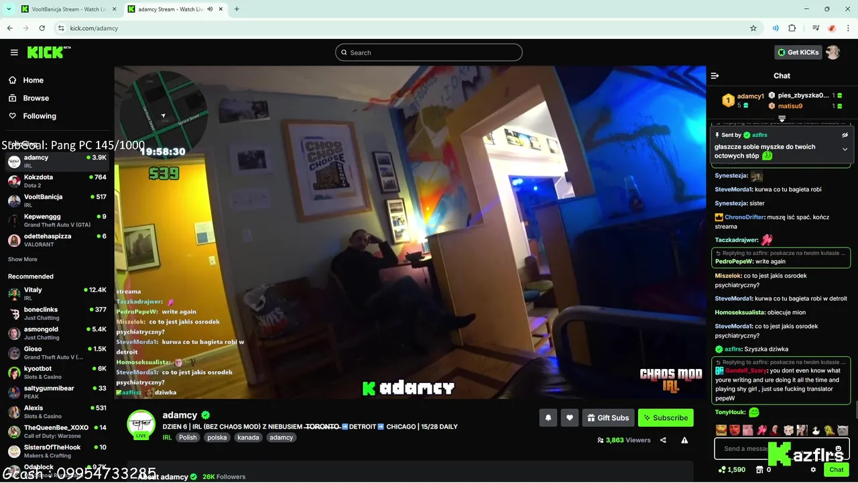Toggle stream notifications bell
This screenshot has height=483, width=858.
[x=548, y=418]
